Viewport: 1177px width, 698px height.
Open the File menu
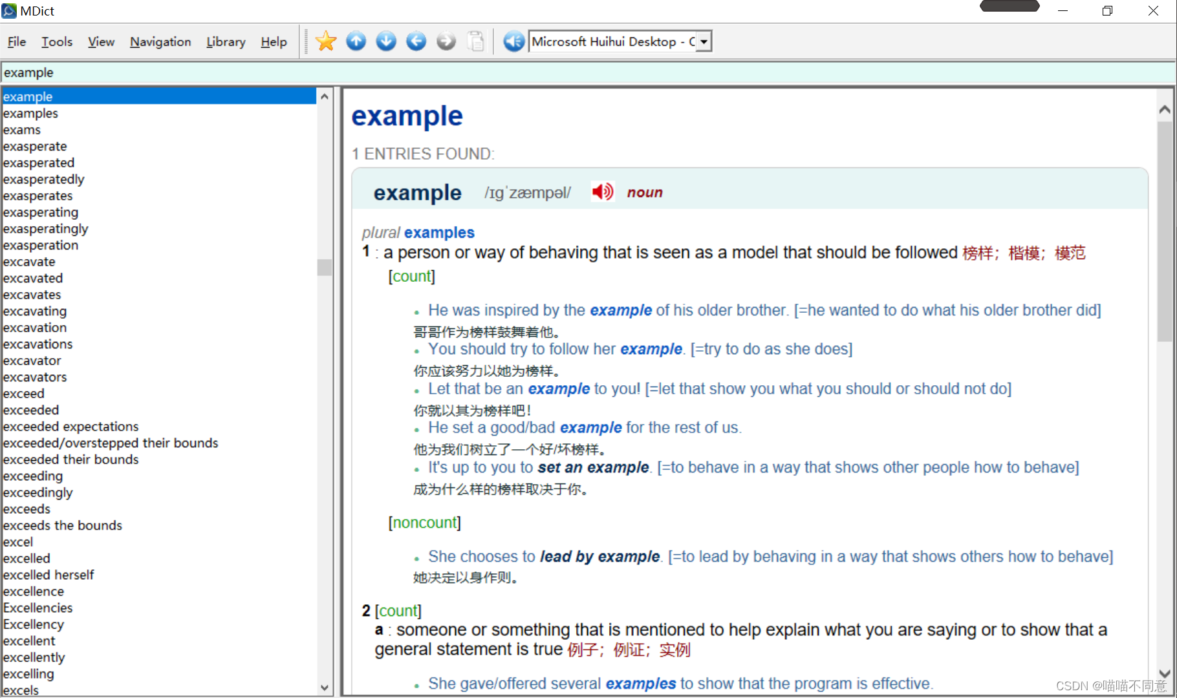[x=17, y=42]
